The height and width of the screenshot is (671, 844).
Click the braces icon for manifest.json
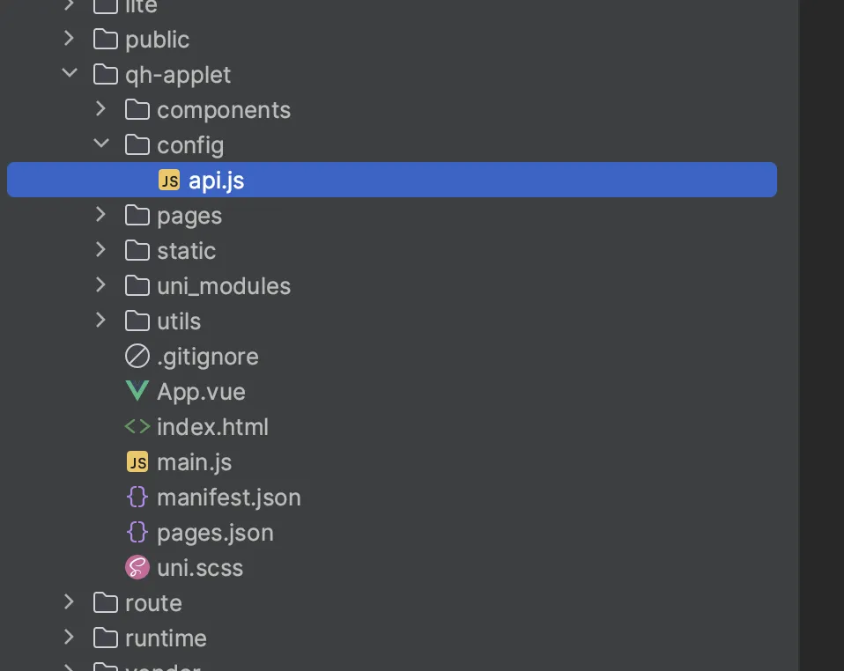[137, 498]
